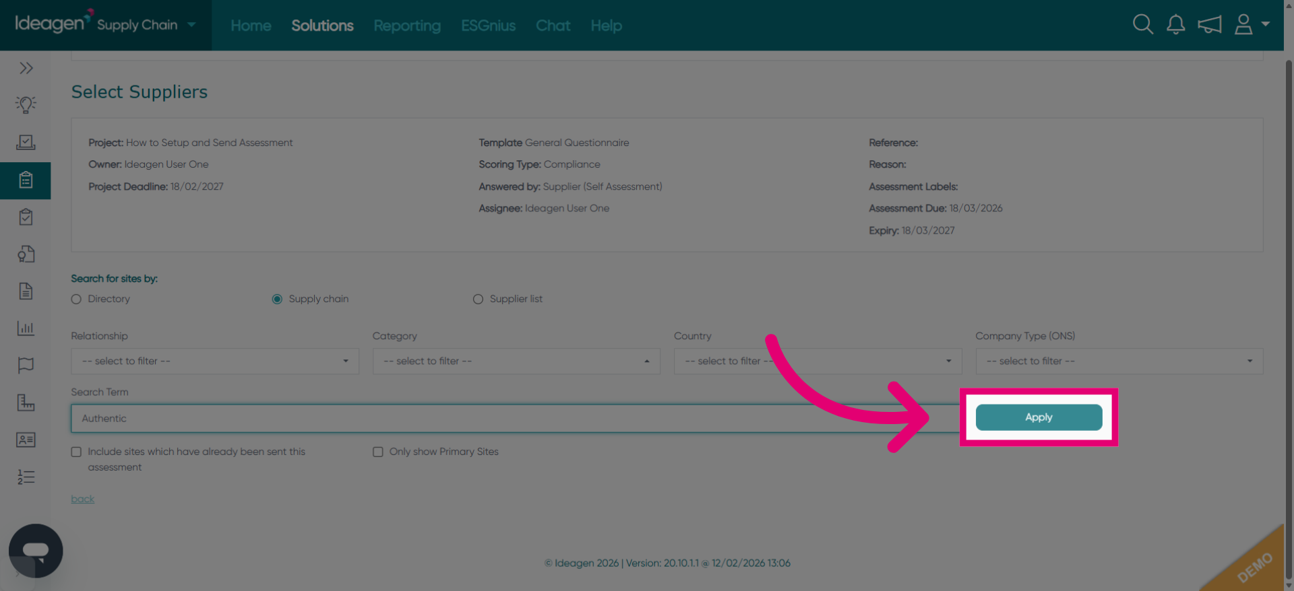Click the Template General Questionnaire text
Screen dimensions: 1294x591
coord(554,143)
